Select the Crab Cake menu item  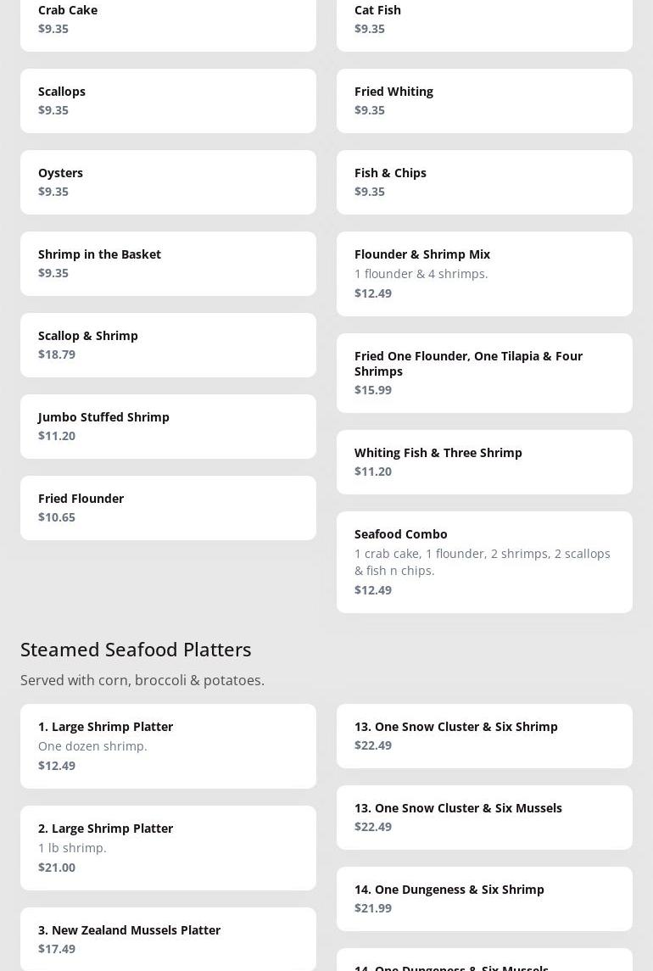point(168,24)
